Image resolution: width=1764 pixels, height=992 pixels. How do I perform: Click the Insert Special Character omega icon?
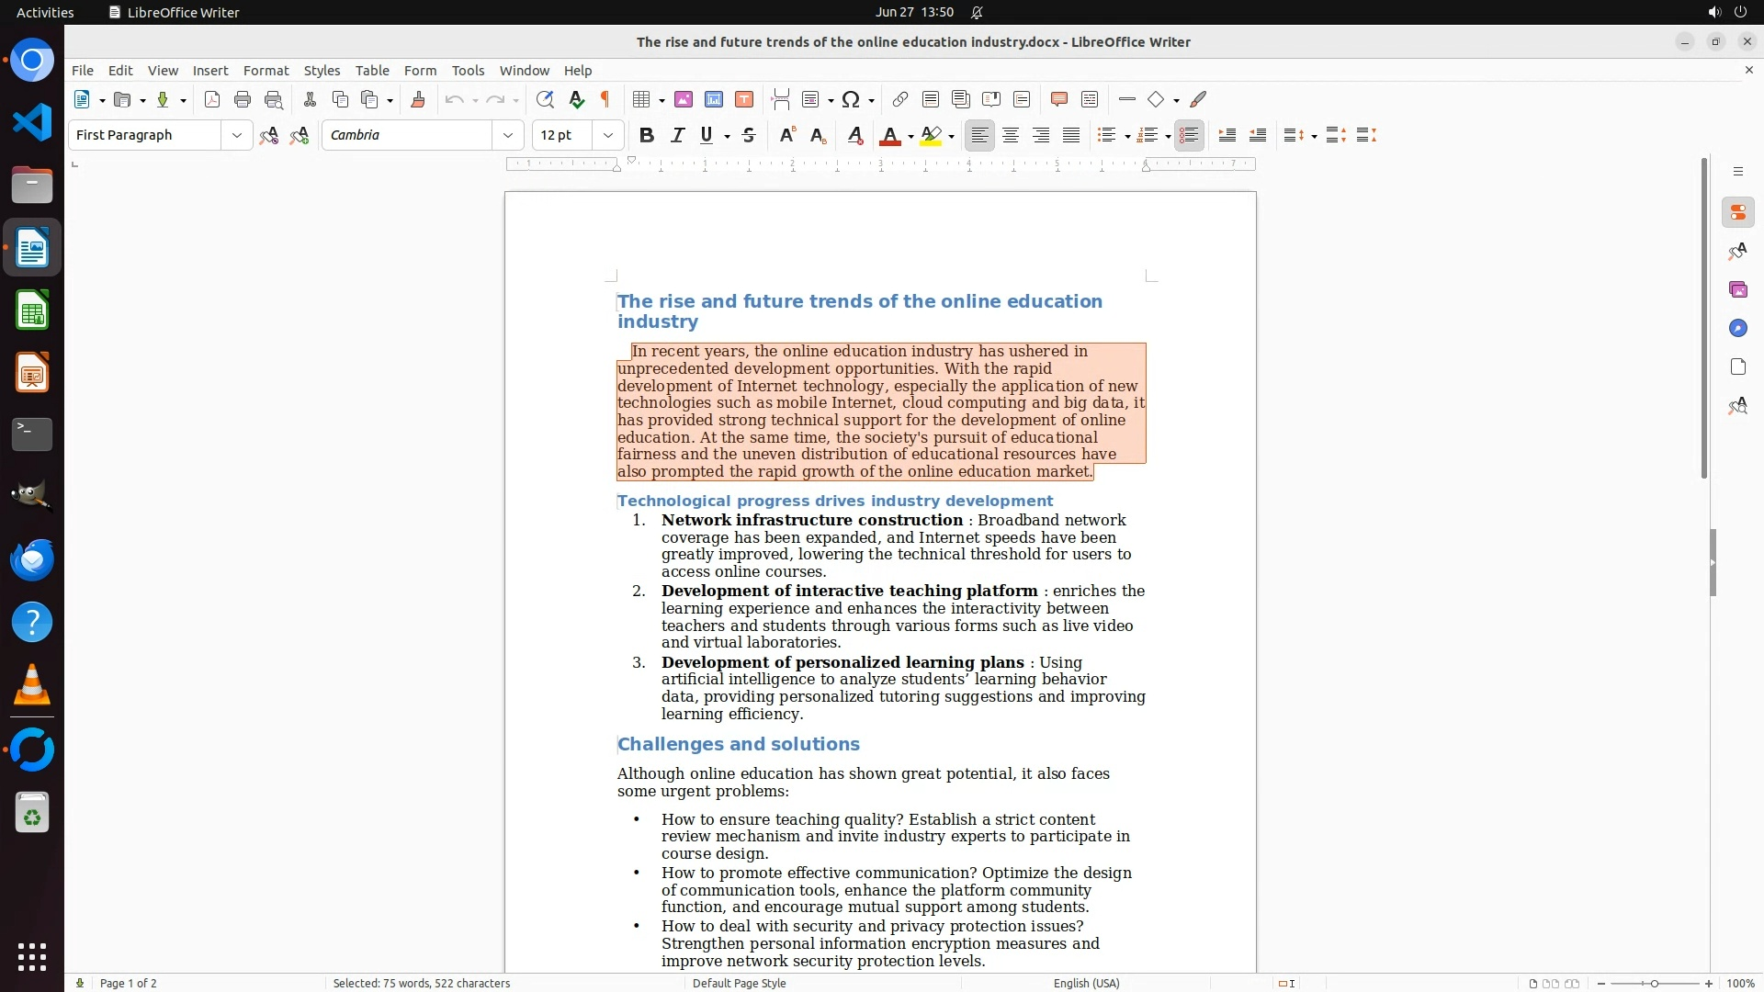tap(851, 99)
